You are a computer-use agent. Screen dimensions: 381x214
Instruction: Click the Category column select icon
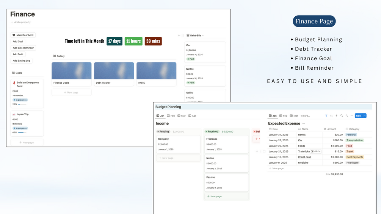point(347,129)
